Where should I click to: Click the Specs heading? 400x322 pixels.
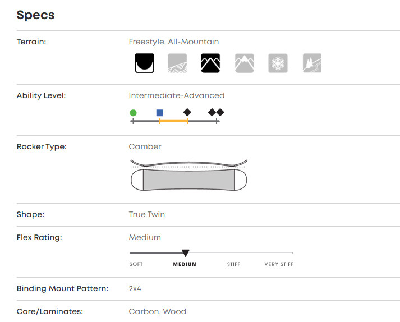click(x=35, y=15)
